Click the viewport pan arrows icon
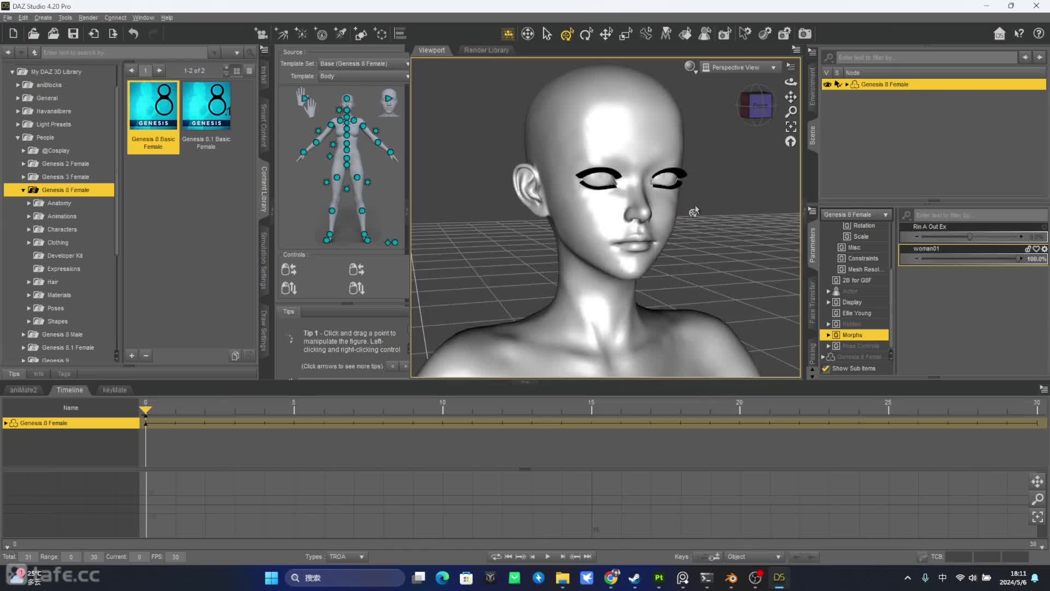 (x=791, y=97)
